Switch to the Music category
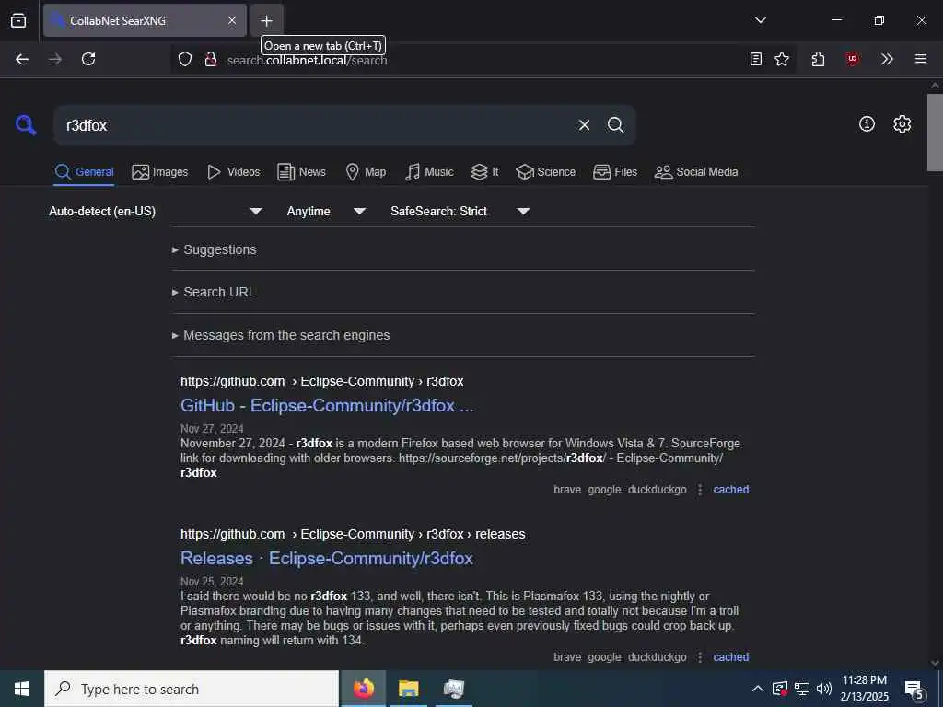 (429, 172)
